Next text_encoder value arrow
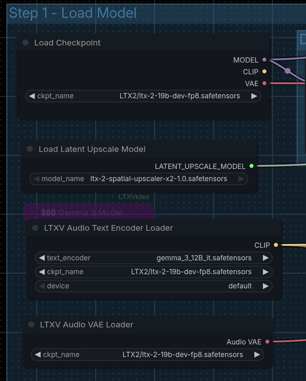This screenshot has height=381, width=306. tap(266, 258)
